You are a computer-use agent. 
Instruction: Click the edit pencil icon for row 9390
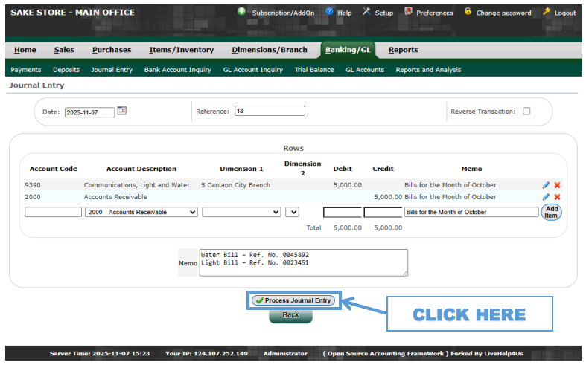tap(546, 185)
